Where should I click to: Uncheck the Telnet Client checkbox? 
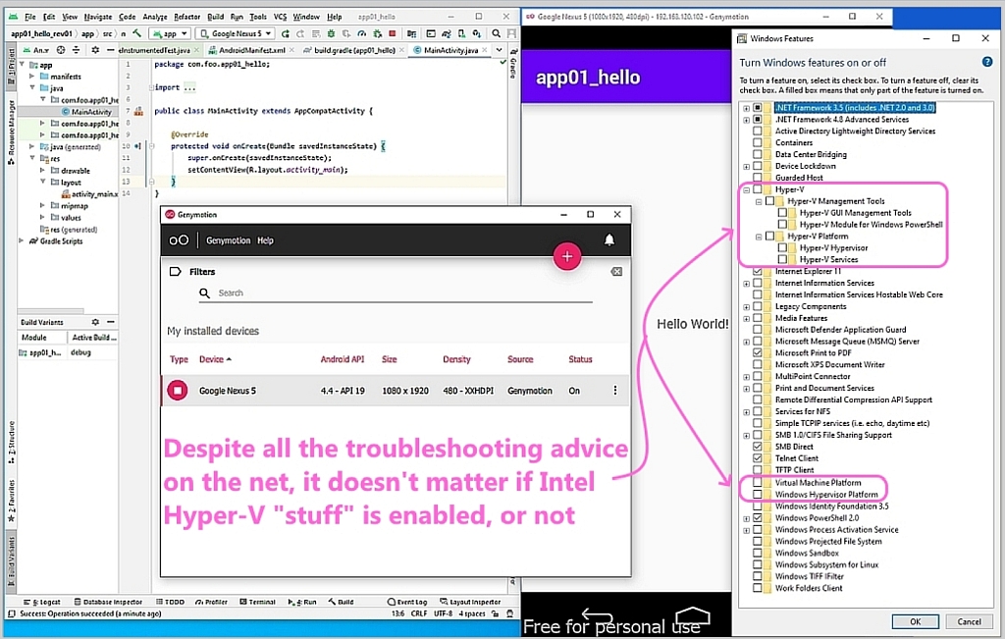(758, 458)
